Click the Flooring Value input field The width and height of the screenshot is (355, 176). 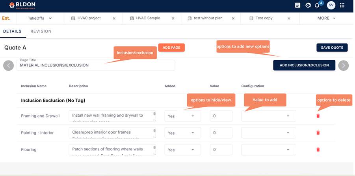point(221,150)
